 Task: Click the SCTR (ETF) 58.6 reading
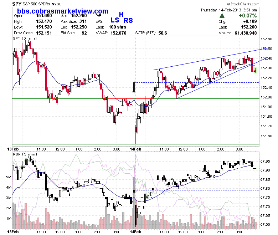tap(163, 33)
